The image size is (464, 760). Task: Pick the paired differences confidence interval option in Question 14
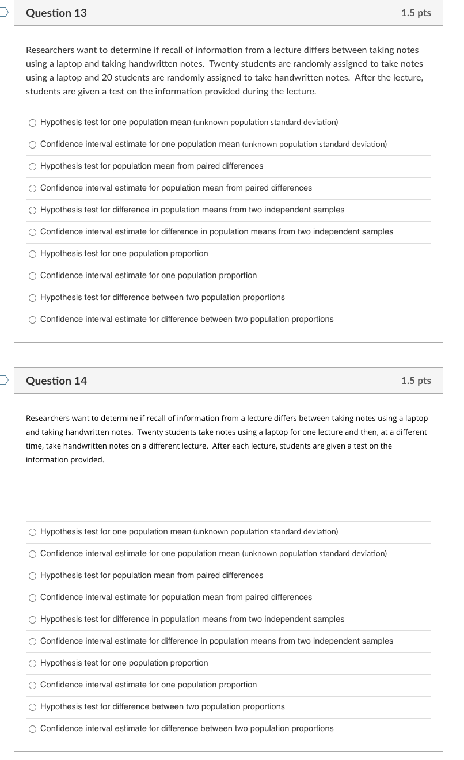coord(33,597)
